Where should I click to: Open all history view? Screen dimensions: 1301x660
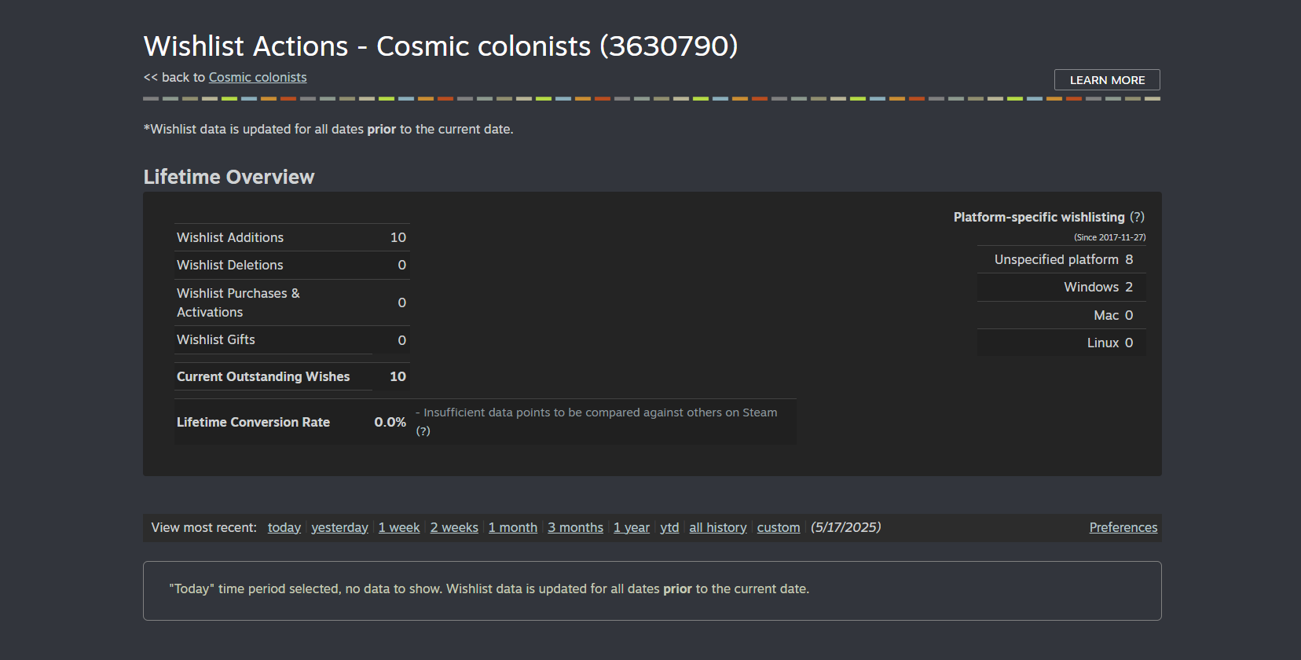(x=718, y=527)
